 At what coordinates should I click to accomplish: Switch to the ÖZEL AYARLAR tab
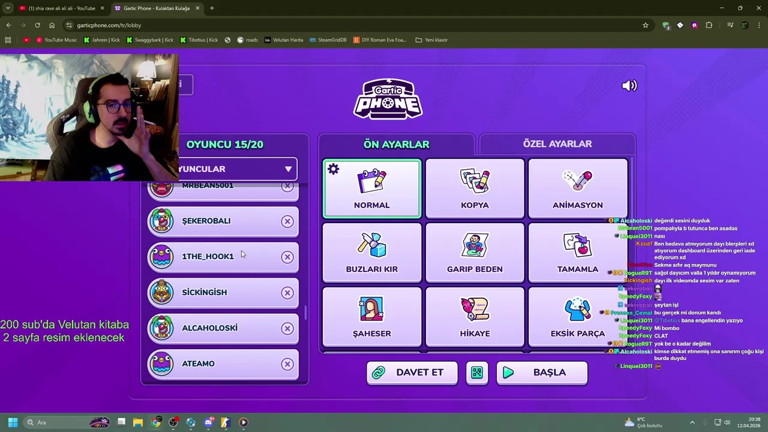557,144
